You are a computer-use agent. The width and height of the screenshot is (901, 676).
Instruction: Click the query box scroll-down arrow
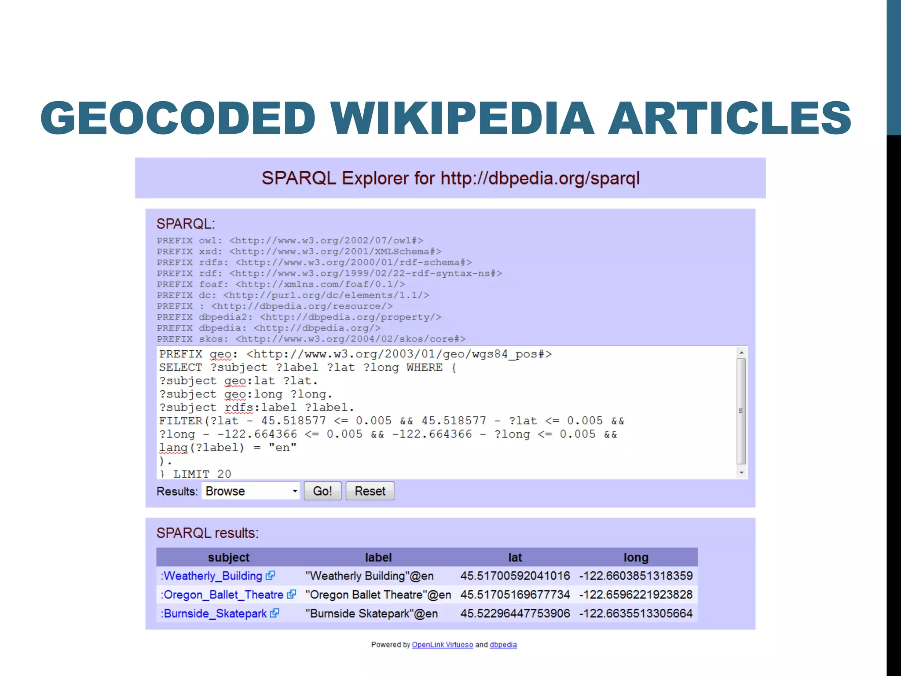tap(741, 473)
